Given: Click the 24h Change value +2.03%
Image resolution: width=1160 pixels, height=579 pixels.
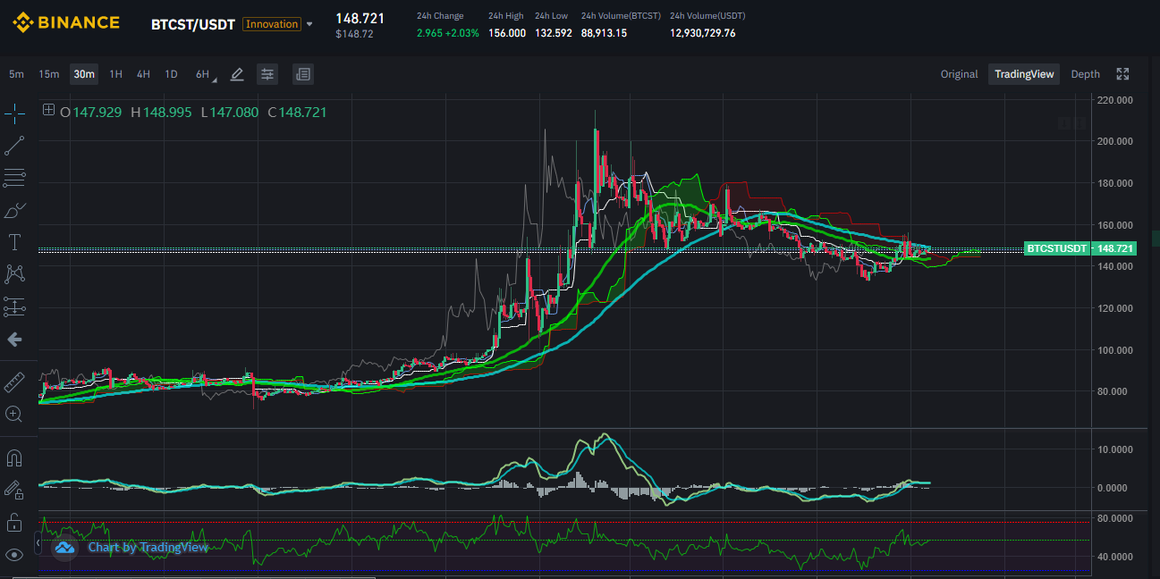Looking at the screenshot, I should [x=463, y=33].
